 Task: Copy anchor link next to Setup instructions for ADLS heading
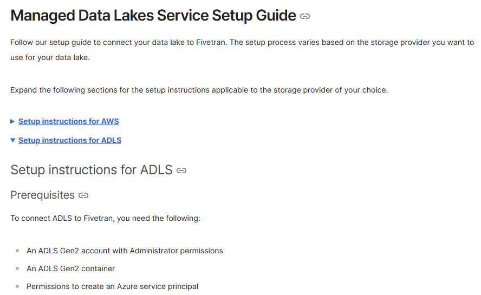181,171
